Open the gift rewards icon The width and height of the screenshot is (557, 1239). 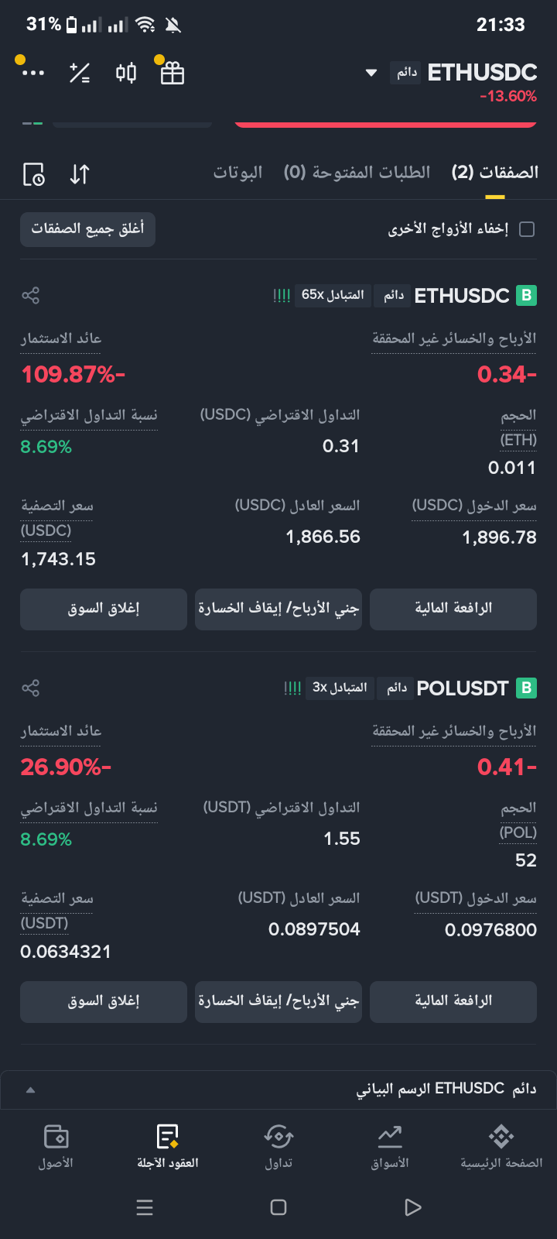pos(172,73)
